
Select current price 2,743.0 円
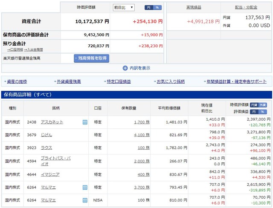[215, 145]
